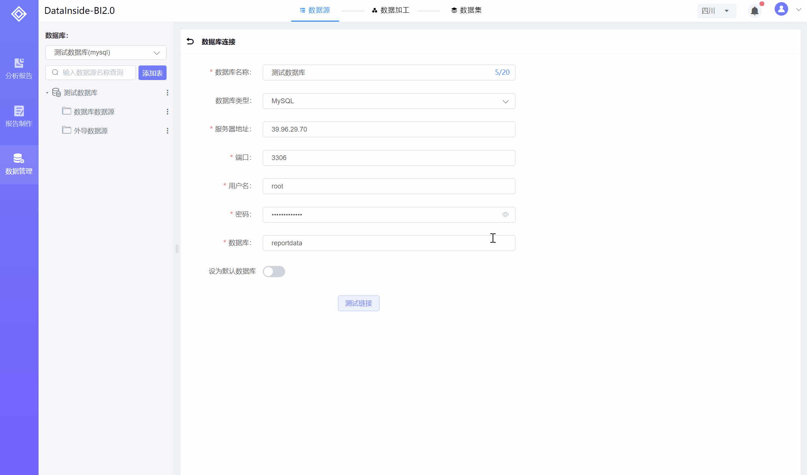Click the 输入数据源名称查询 search field

tap(91, 73)
